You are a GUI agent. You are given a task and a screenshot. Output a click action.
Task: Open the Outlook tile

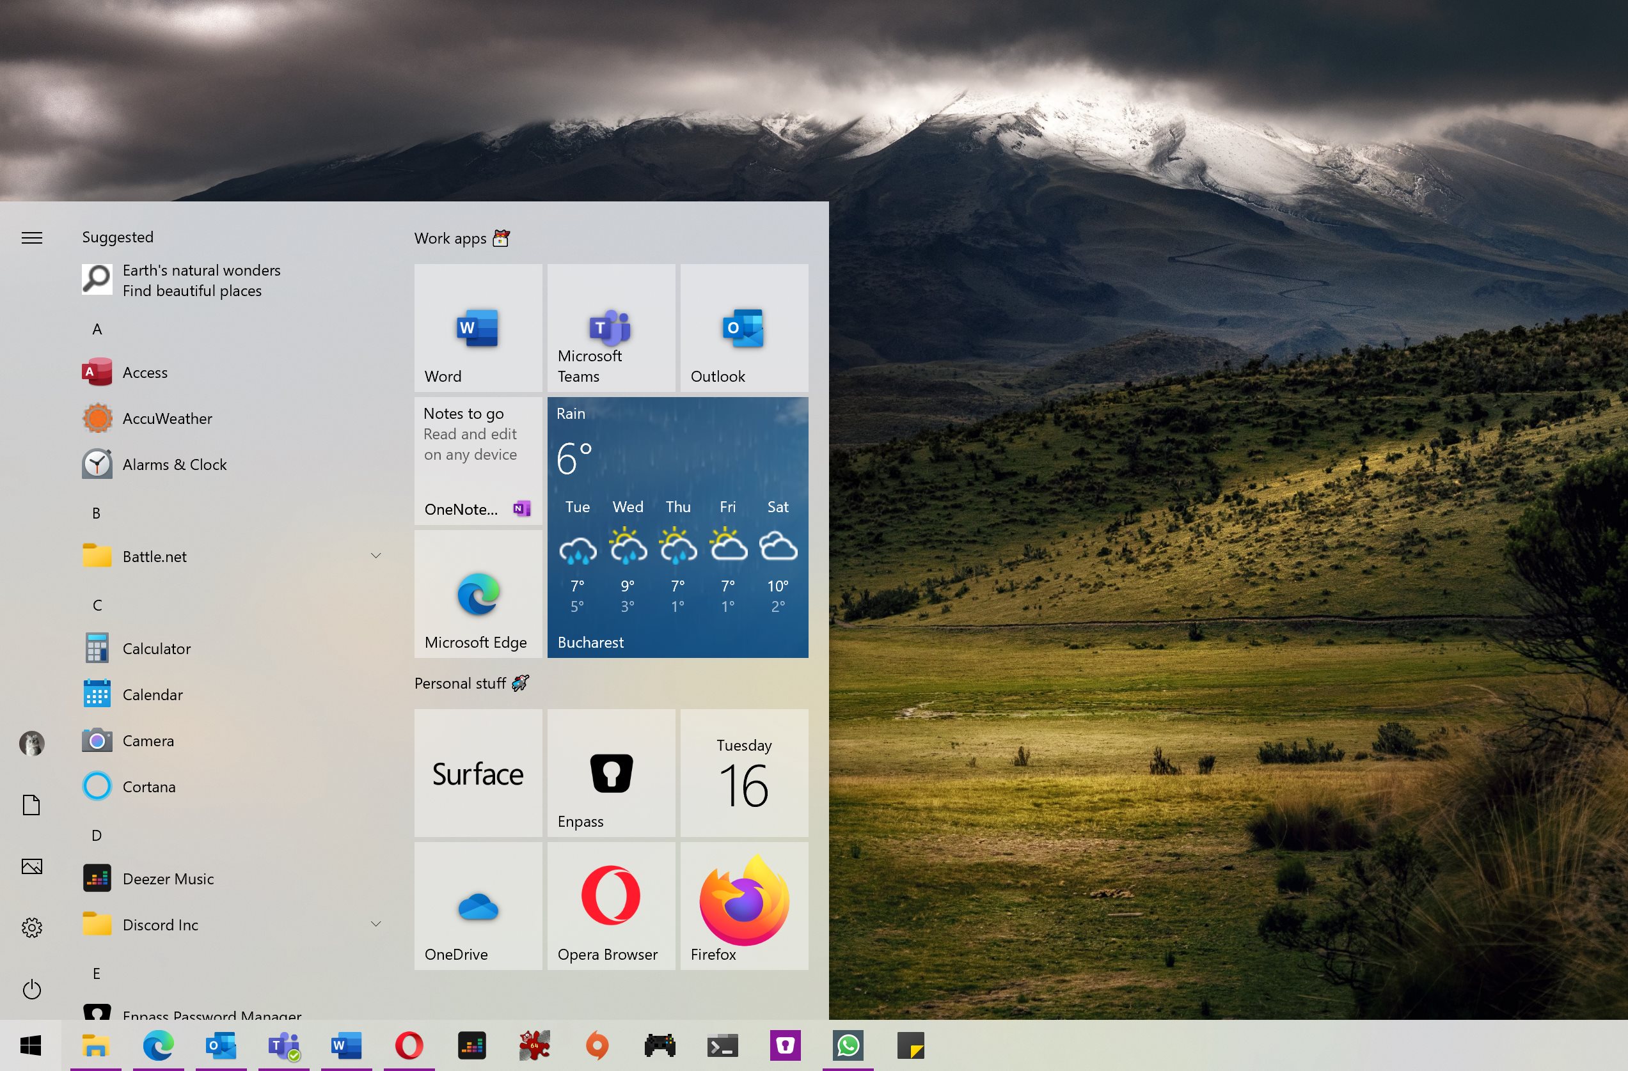pos(744,327)
